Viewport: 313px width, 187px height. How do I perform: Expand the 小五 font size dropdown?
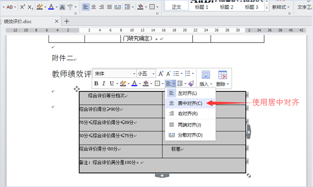point(153,74)
